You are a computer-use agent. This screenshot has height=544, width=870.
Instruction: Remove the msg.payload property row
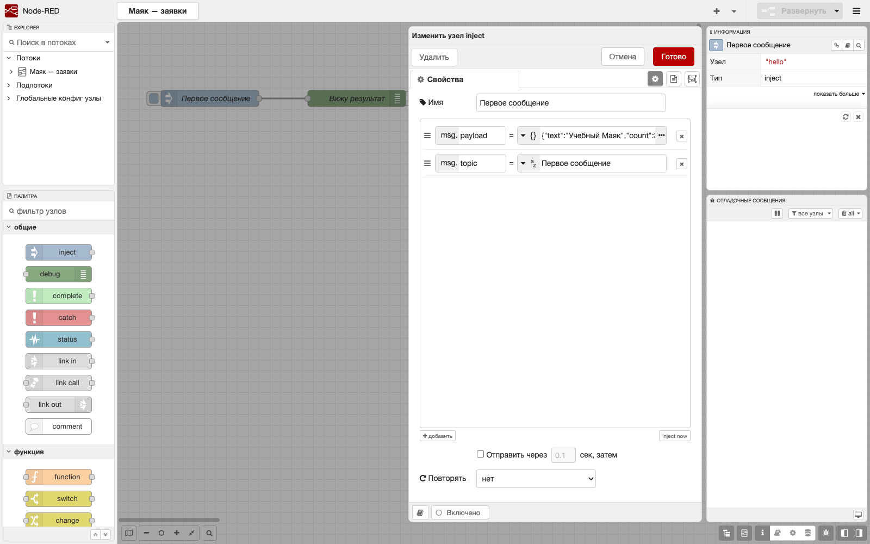[x=682, y=136]
